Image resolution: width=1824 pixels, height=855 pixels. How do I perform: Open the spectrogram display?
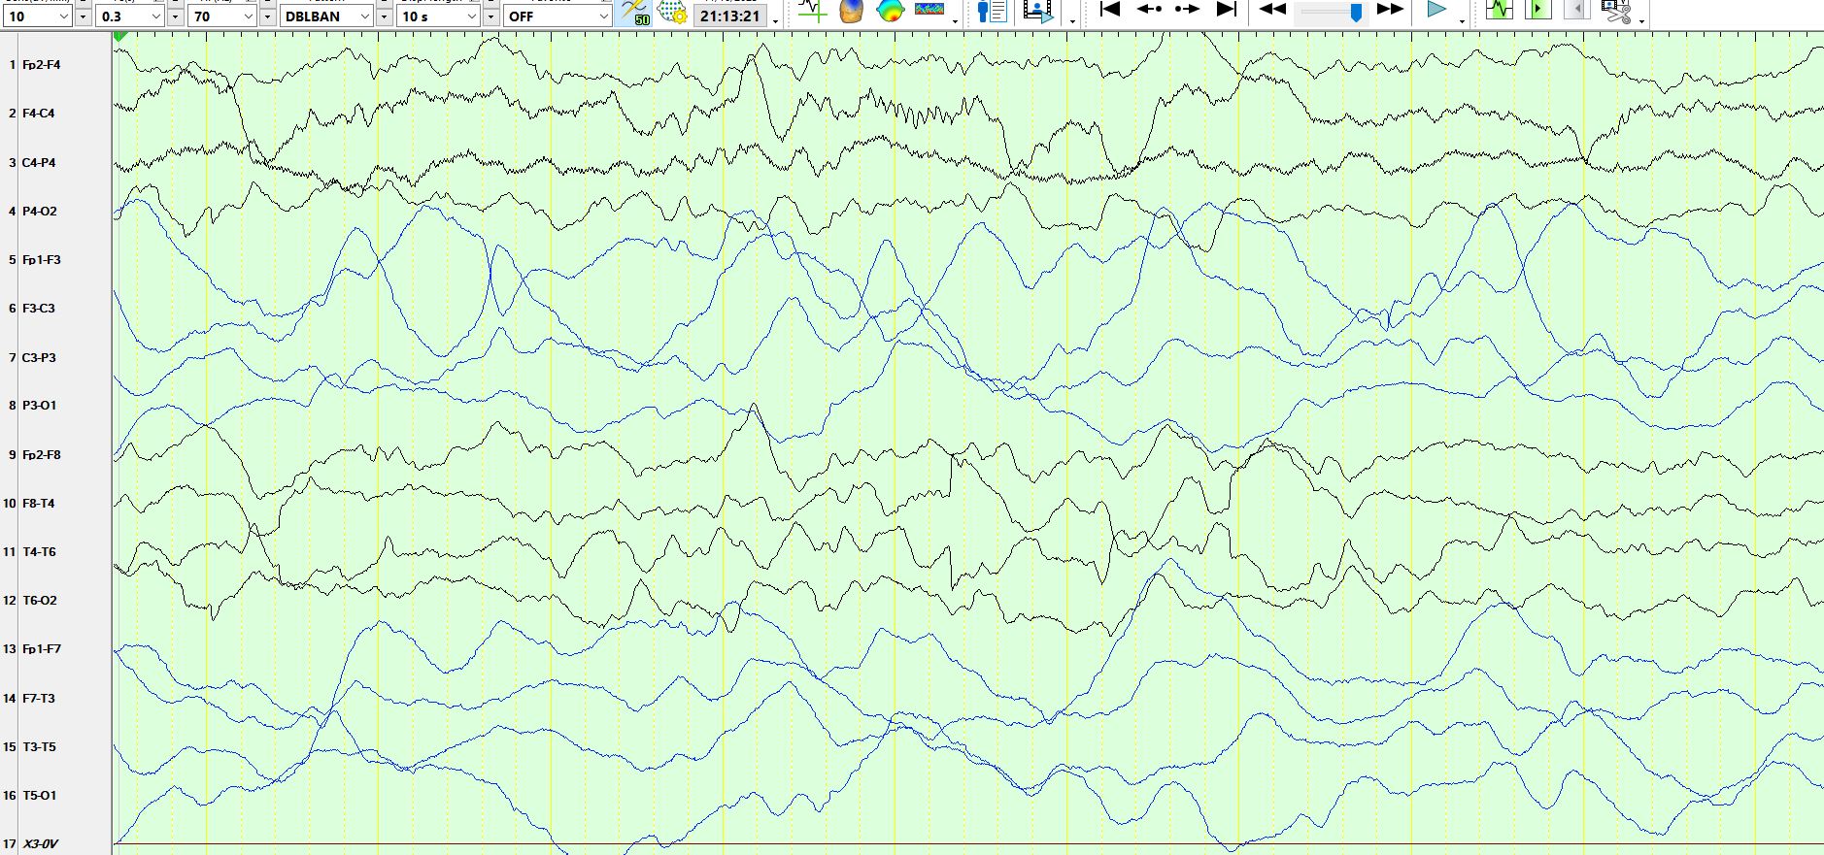pyautogui.click(x=929, y=11)
